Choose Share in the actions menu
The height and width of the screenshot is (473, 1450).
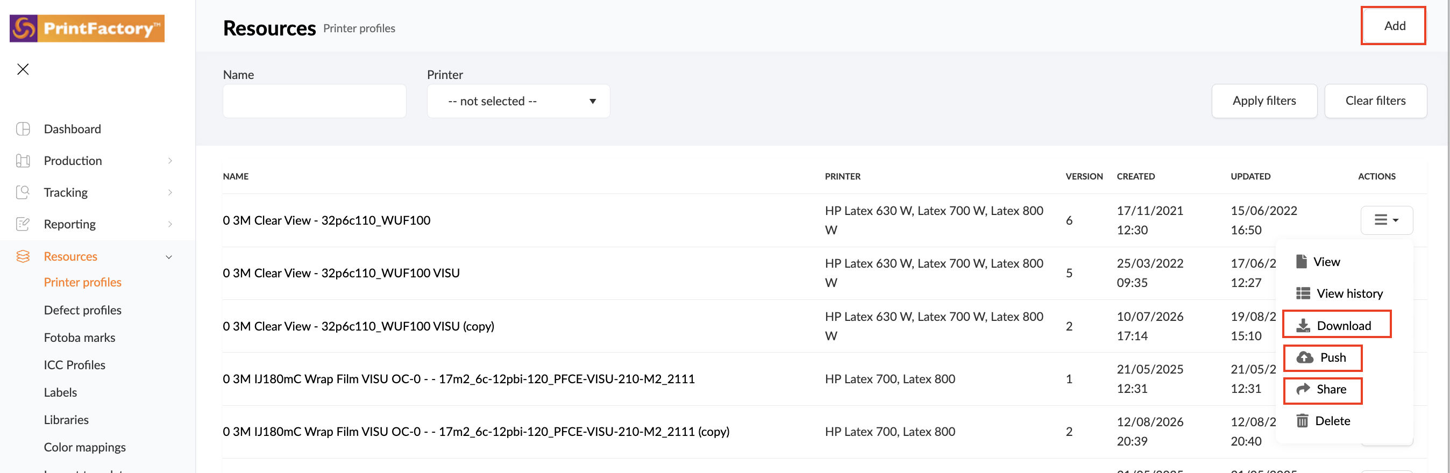(x=1322, y=390)
